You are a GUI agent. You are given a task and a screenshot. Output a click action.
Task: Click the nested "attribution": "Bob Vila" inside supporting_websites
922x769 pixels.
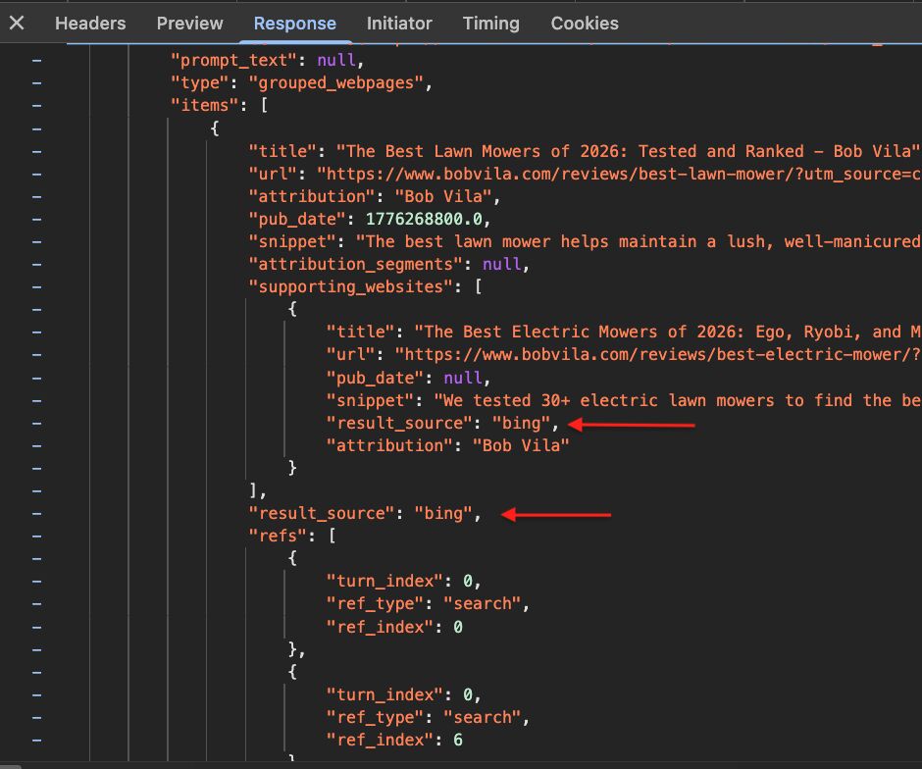pos(447,445)
